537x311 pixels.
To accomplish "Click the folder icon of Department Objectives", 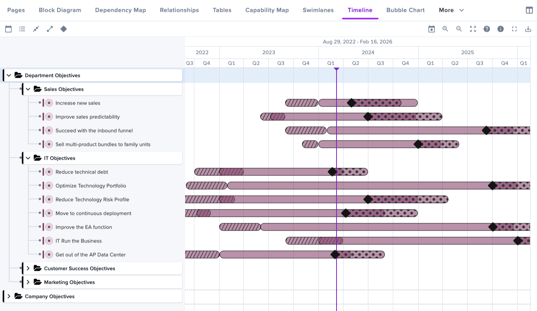I will tap(18, 75).
